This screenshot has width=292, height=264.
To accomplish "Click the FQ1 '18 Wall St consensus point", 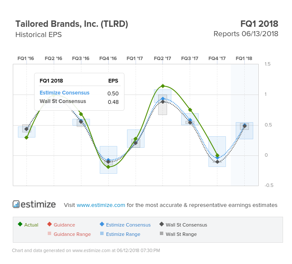I will coord(245,126).
